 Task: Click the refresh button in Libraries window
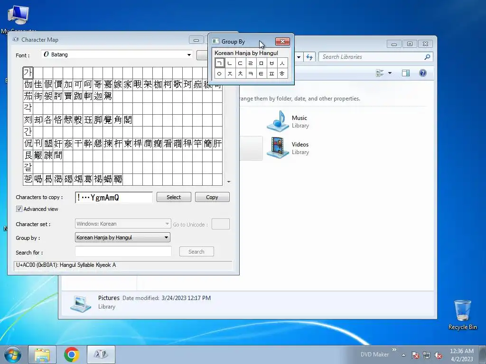click(309, 57)
